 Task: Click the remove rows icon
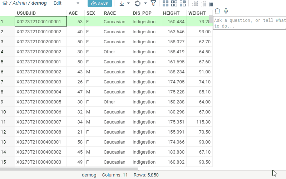pyautogui.click(x=195, y=4)
